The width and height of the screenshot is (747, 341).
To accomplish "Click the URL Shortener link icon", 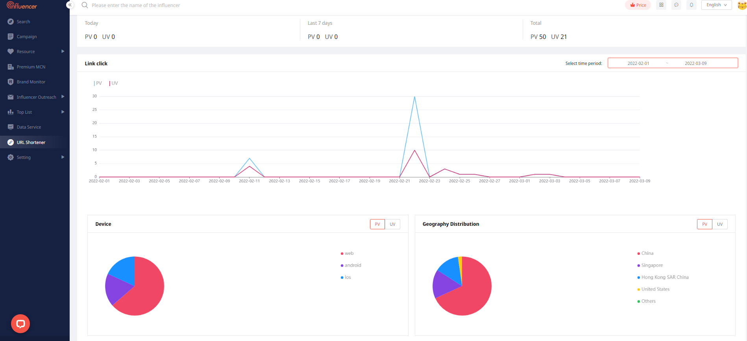I will [11, 142].
